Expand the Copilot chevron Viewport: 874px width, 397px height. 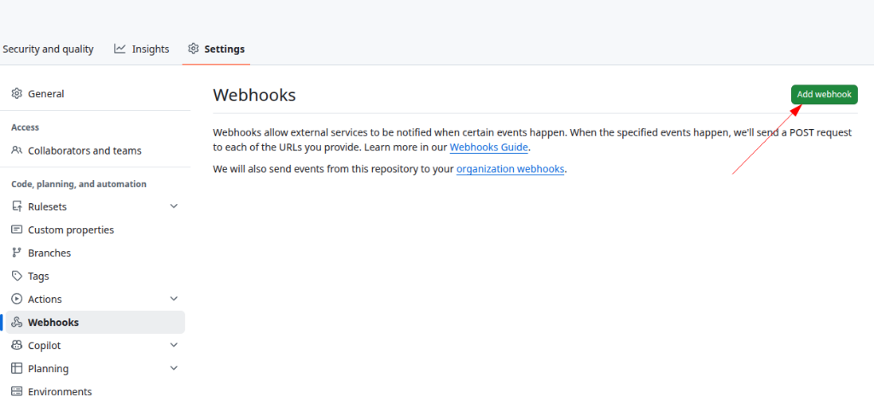coord(174,345)
